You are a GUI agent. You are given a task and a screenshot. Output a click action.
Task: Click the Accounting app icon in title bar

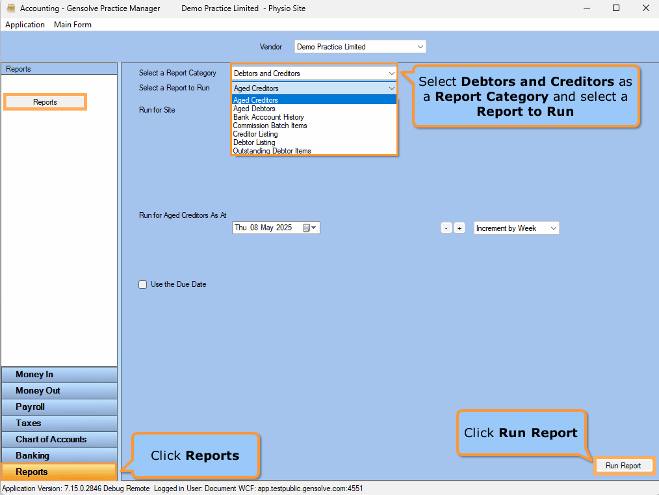tap(10, 8)
